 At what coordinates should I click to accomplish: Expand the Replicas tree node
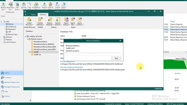1,40
